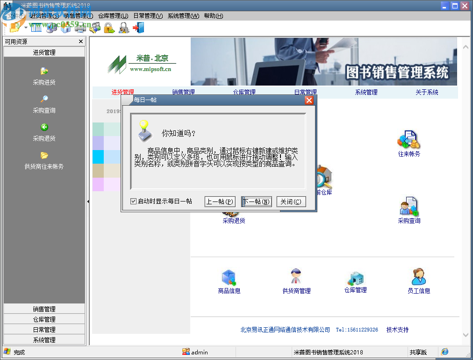
Task: Click 北京易讯正通网络通信技术有限公司 link
Action: (x=285, y=330)
